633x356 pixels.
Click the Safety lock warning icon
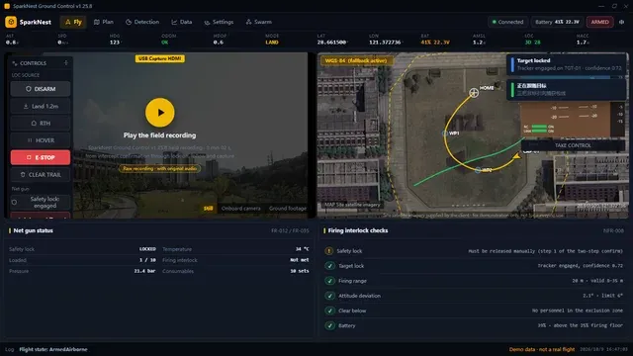coord(329,251)
